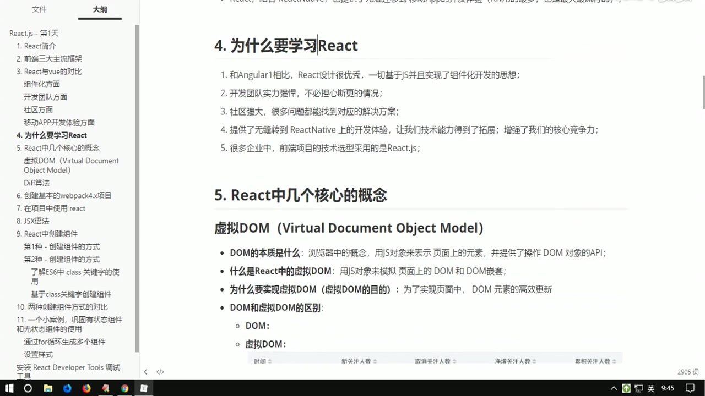Jump to outline item 第2种 - 创建组件的方式
Image resolution: width=705 pixels, height=396 pixels.
[62, 259]
